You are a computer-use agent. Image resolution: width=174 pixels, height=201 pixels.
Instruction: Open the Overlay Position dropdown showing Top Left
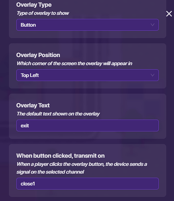coord(88,75)
